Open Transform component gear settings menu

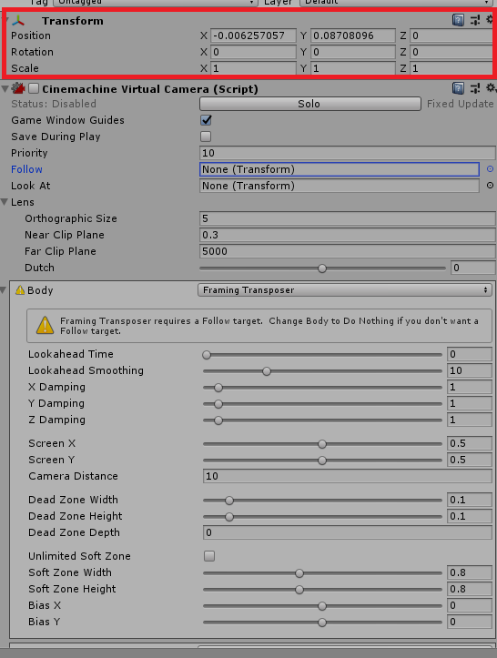click(490, 20)
